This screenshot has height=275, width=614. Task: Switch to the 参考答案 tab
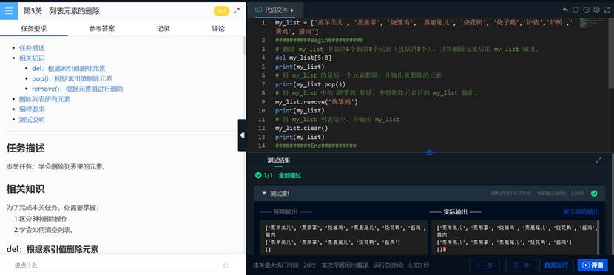point(102,29)
